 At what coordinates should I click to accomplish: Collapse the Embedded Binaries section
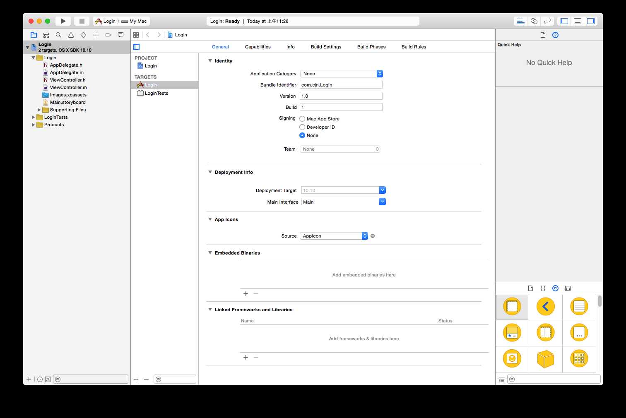(x=210, y=253)
